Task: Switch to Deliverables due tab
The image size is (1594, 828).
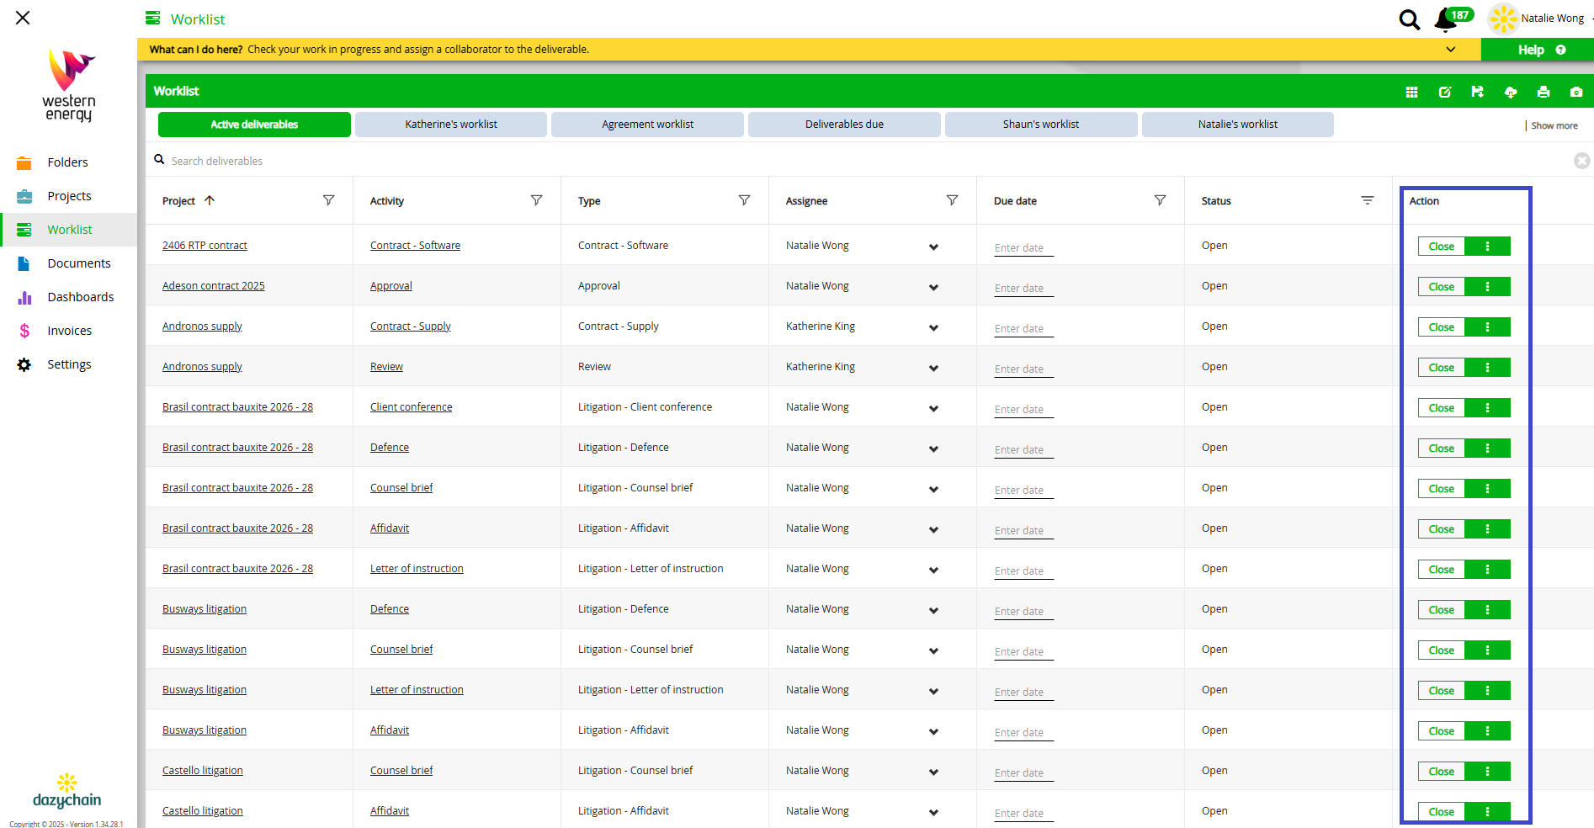Action: point(844,125)
